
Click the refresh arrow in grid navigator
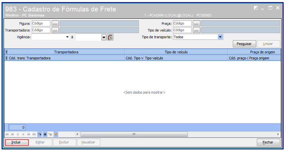pyautogui.click(x=39, y=134)
